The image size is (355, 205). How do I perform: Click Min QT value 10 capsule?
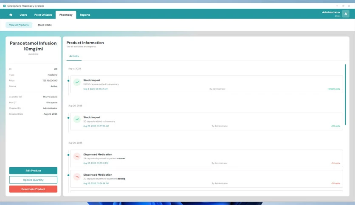tap(52, 102)
